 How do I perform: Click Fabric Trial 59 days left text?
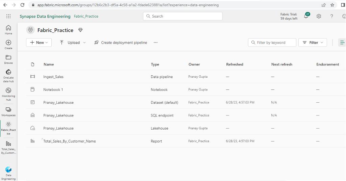tap(289, 16)
